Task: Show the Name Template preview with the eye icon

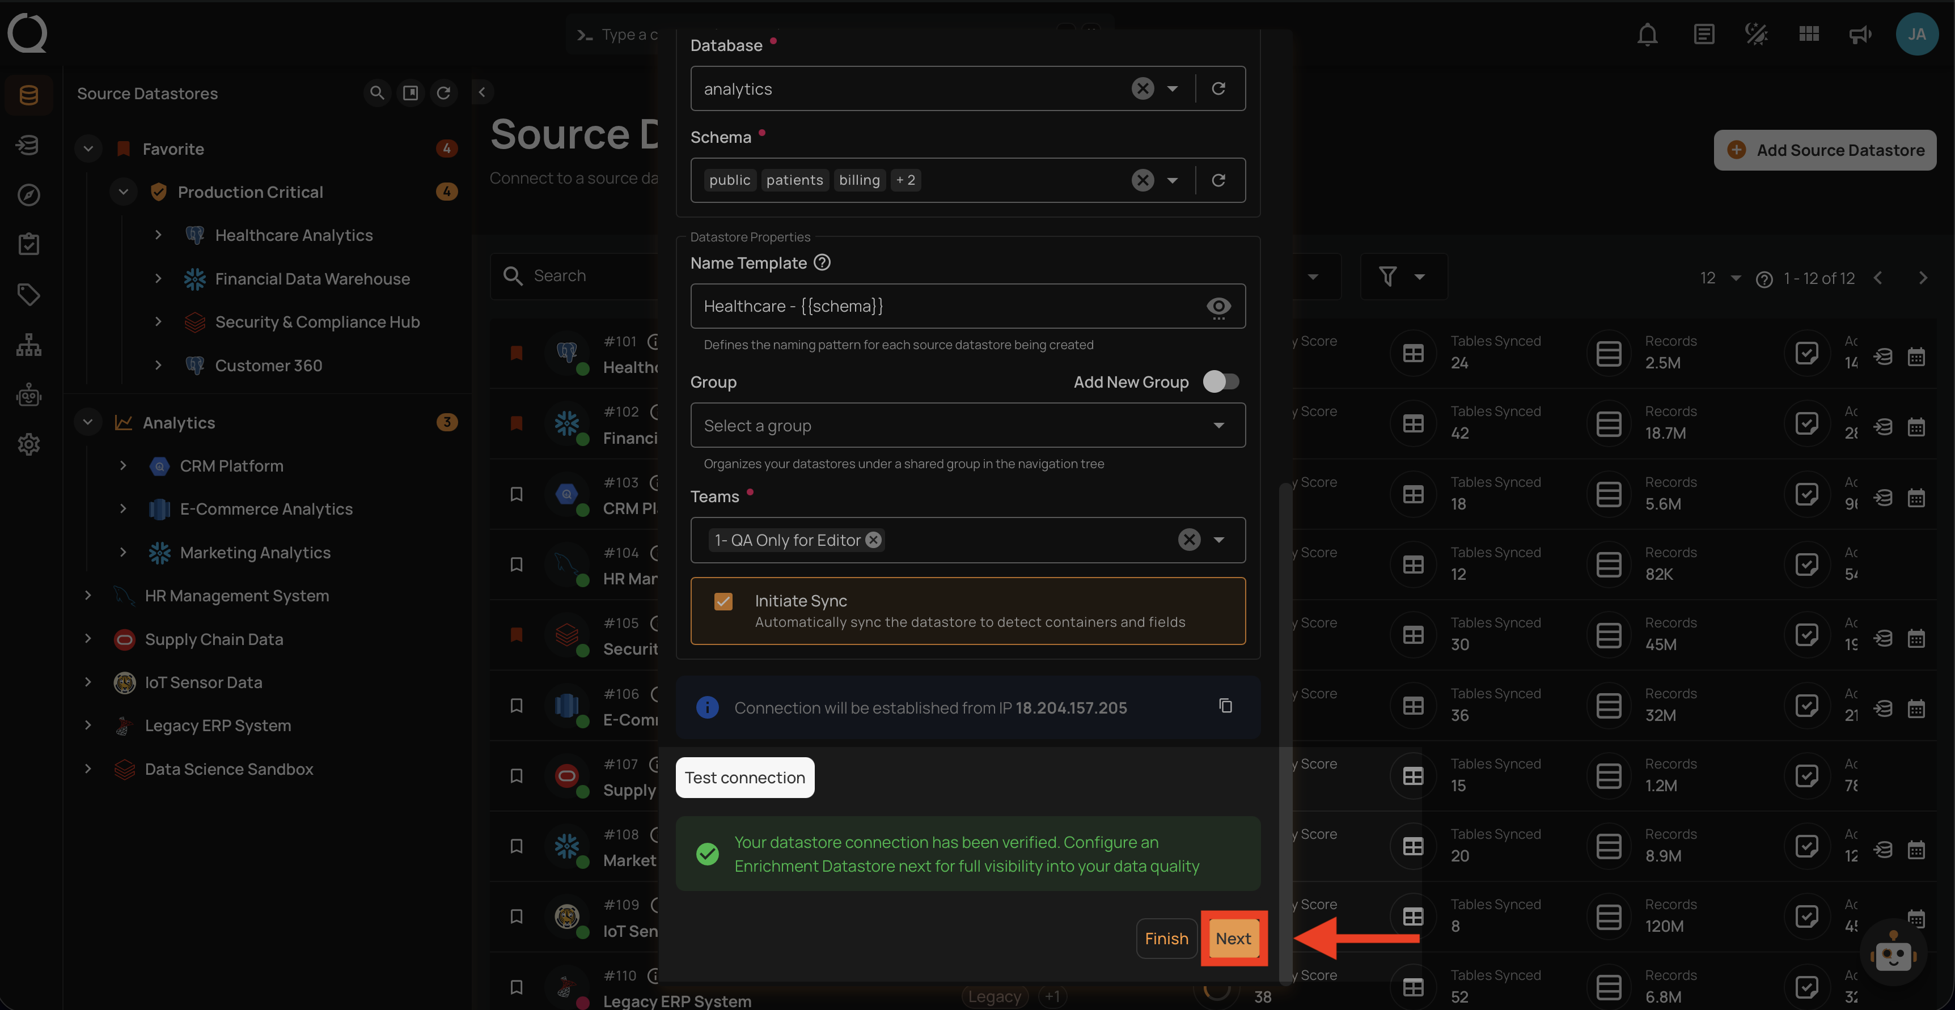Action: (1219, 307)
